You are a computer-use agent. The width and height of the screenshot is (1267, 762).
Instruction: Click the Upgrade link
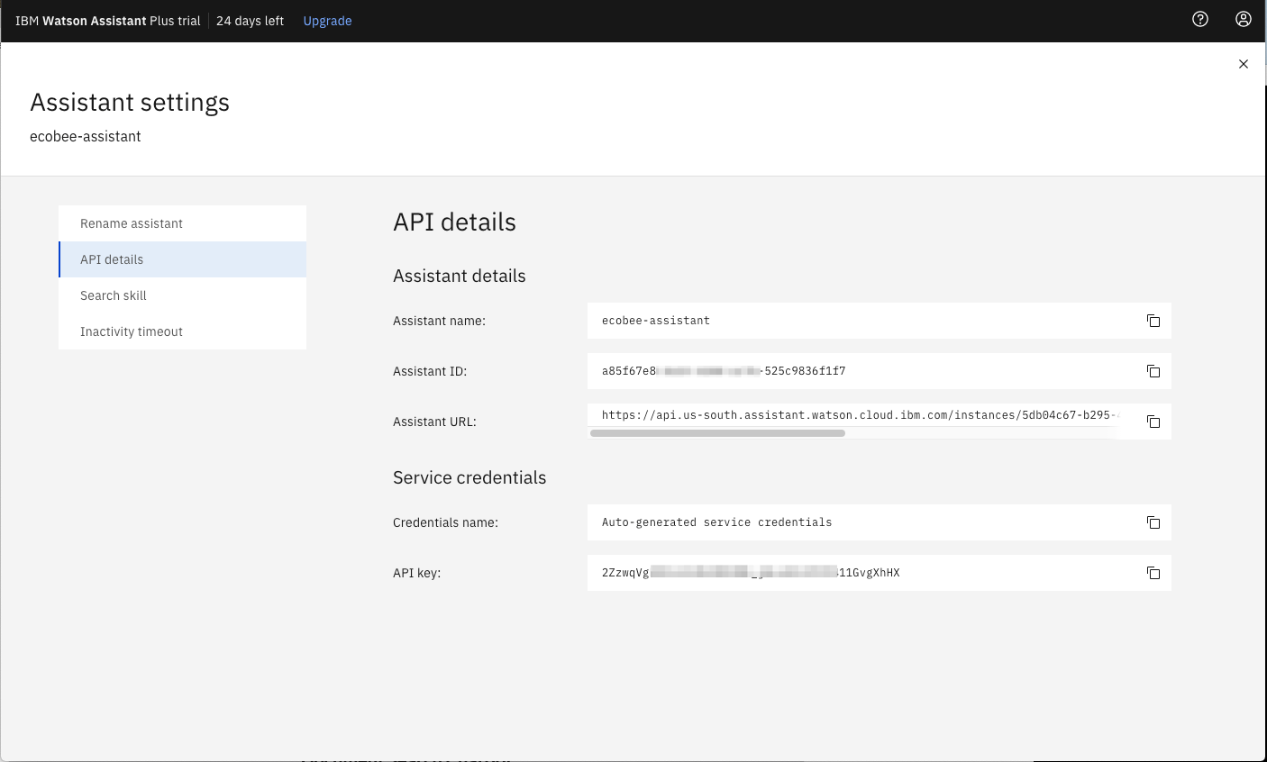coord(327,21)
